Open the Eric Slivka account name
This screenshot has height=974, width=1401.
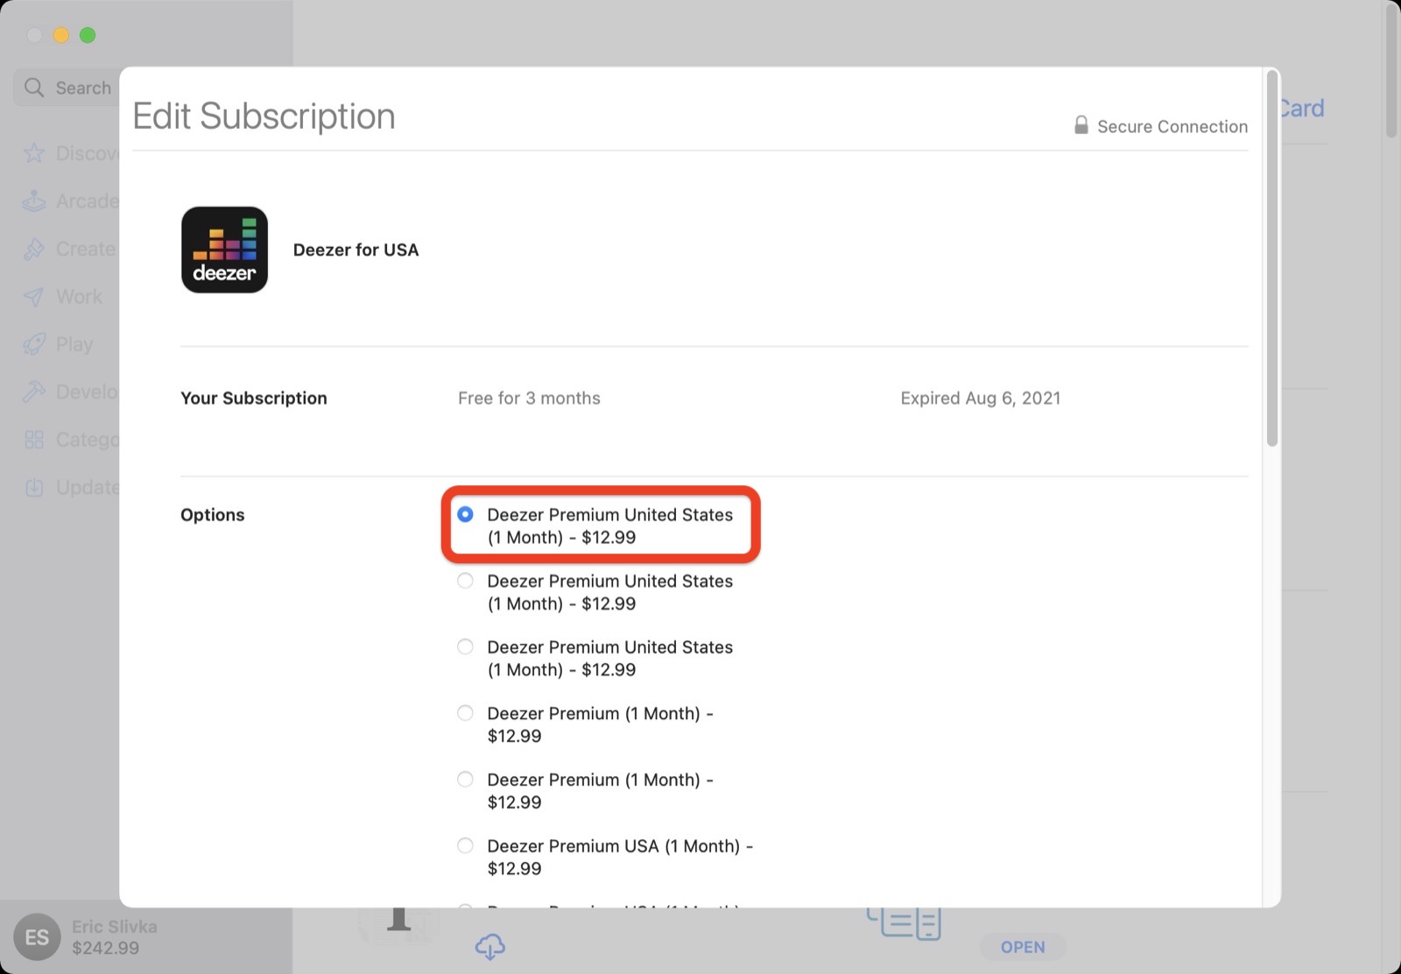click(x=114, y=927)
